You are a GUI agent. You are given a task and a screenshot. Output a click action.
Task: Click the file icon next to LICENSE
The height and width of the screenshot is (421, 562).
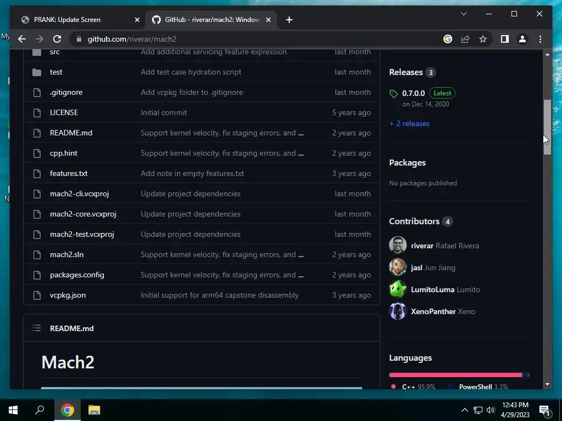[x=37, y=113]
